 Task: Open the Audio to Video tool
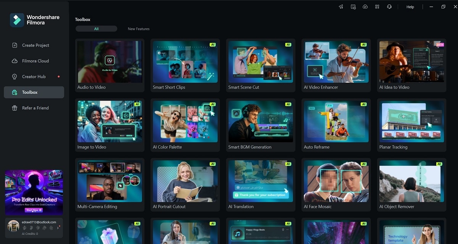(x=110, y=65)
